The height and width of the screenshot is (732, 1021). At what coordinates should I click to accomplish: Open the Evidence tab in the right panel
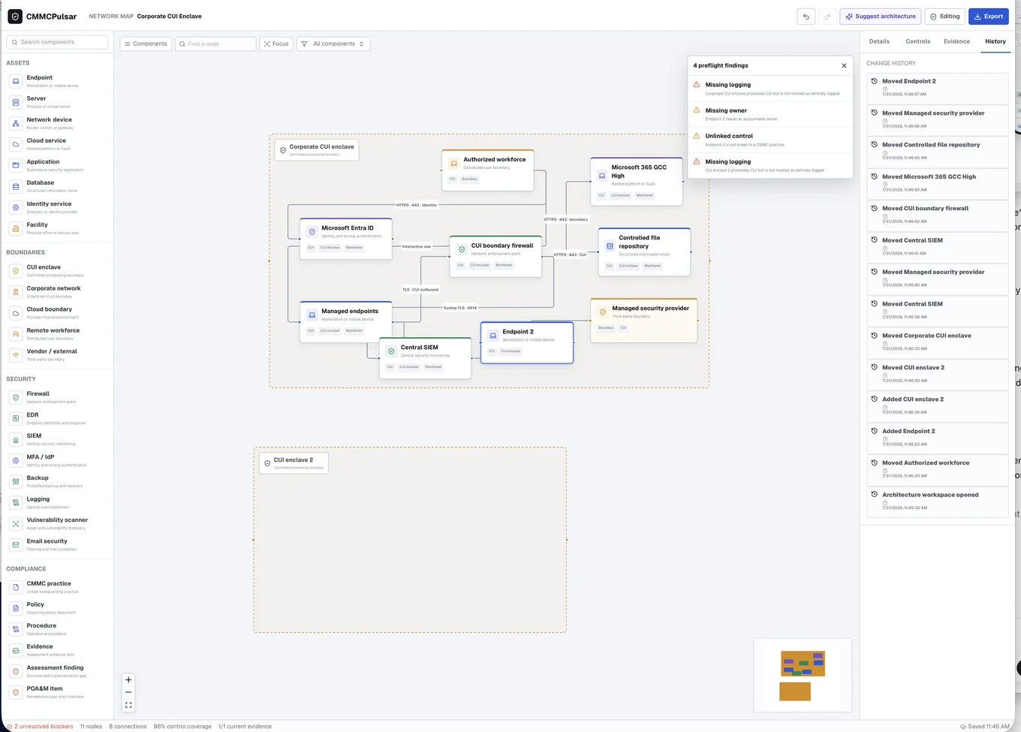[x=956, y=41]
